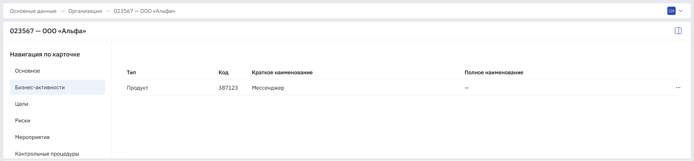This screenshot has height=161, width=694.
Task: Open the Организации breadcrumb link
Action: (85, 11)
